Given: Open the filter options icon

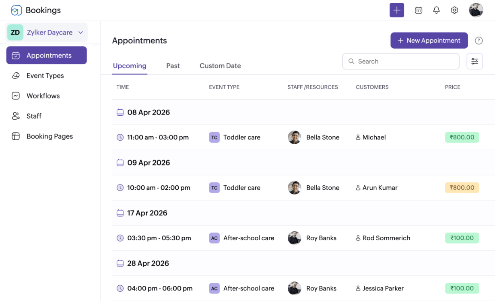Looking at the screenshot, I should [x=475, y=61].
